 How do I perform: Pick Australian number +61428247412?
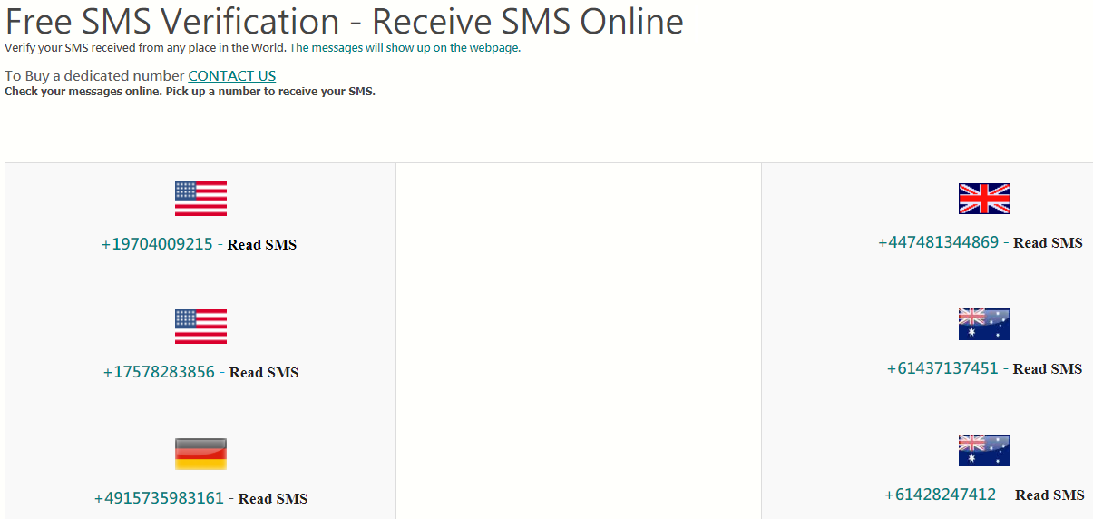941,495
